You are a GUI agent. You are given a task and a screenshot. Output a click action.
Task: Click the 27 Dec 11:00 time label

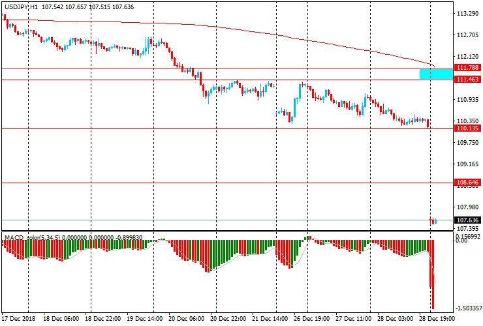(354, 319)
